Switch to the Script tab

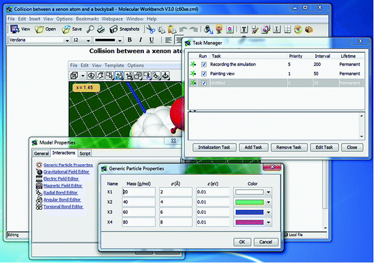85,153
